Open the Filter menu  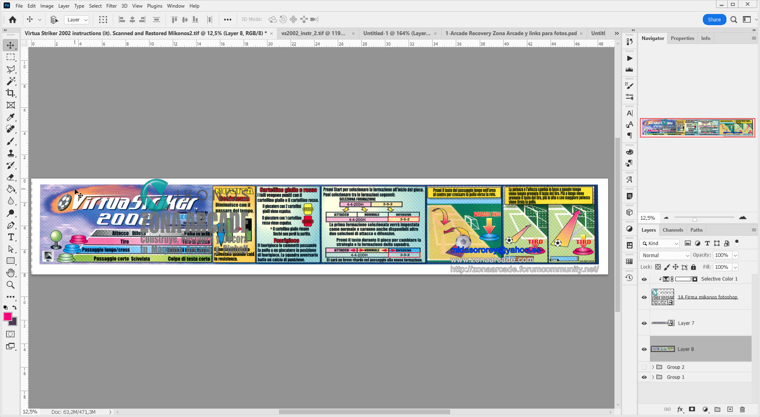112,6
